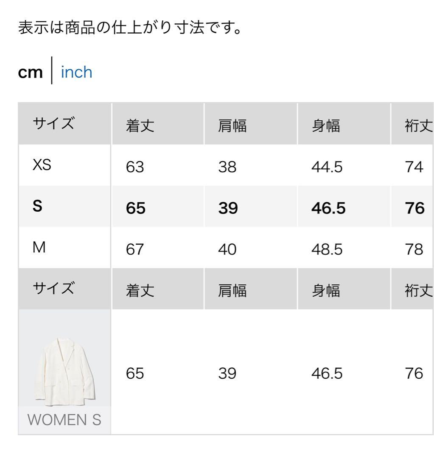This screenshot has width=434, height=459.
Task: Select the cm unit option
Action: [x=31, y=73]
